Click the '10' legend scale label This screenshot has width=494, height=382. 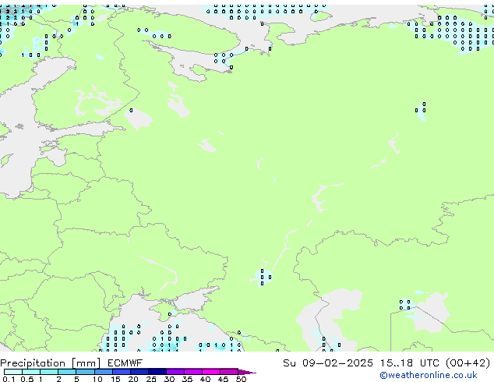coord(97,379)
